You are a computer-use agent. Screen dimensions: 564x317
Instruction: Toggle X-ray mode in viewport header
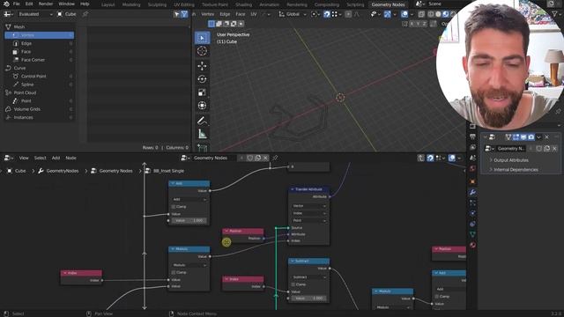421,14
